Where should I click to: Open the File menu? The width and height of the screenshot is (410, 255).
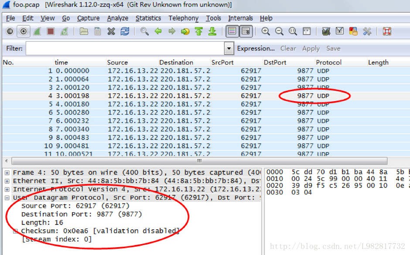click(10, 18)
